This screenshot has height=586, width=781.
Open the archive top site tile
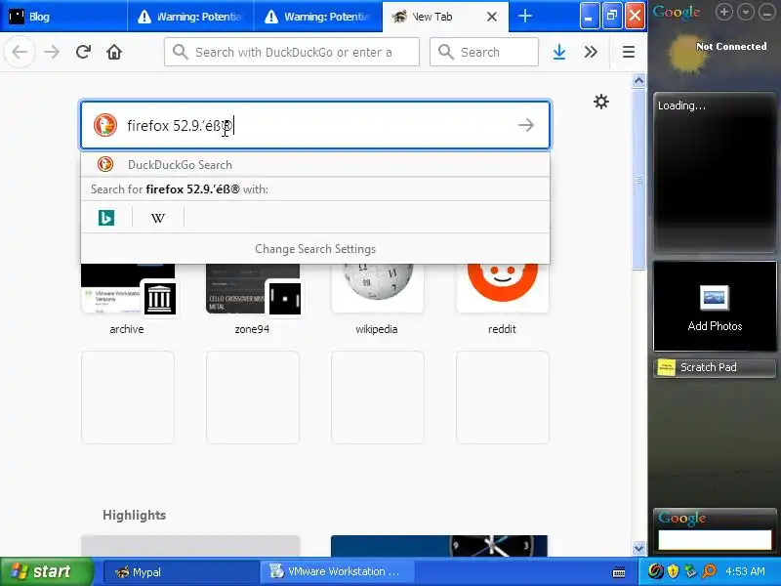(x=128, y=298)
